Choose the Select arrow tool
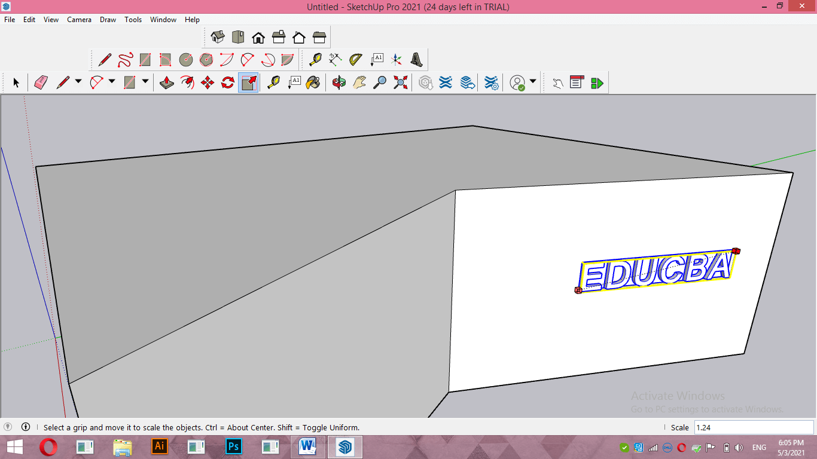 [x=16, y=82]
